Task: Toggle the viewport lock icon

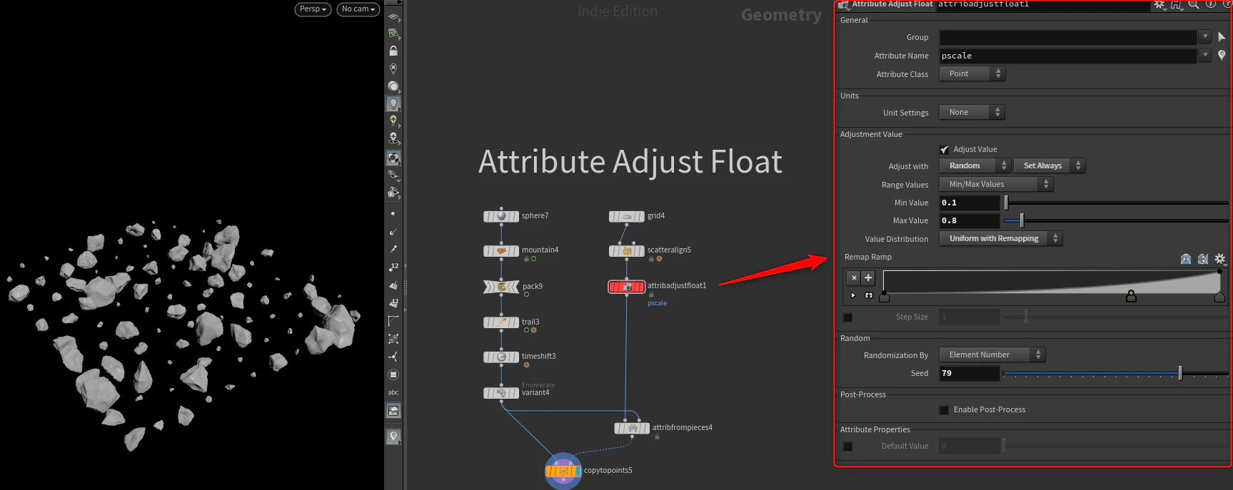Action: pyautogui.click(x=393, y=51)
